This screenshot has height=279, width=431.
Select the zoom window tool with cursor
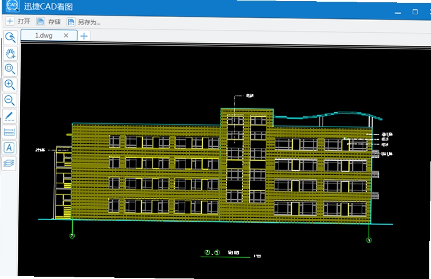[10, 38]
